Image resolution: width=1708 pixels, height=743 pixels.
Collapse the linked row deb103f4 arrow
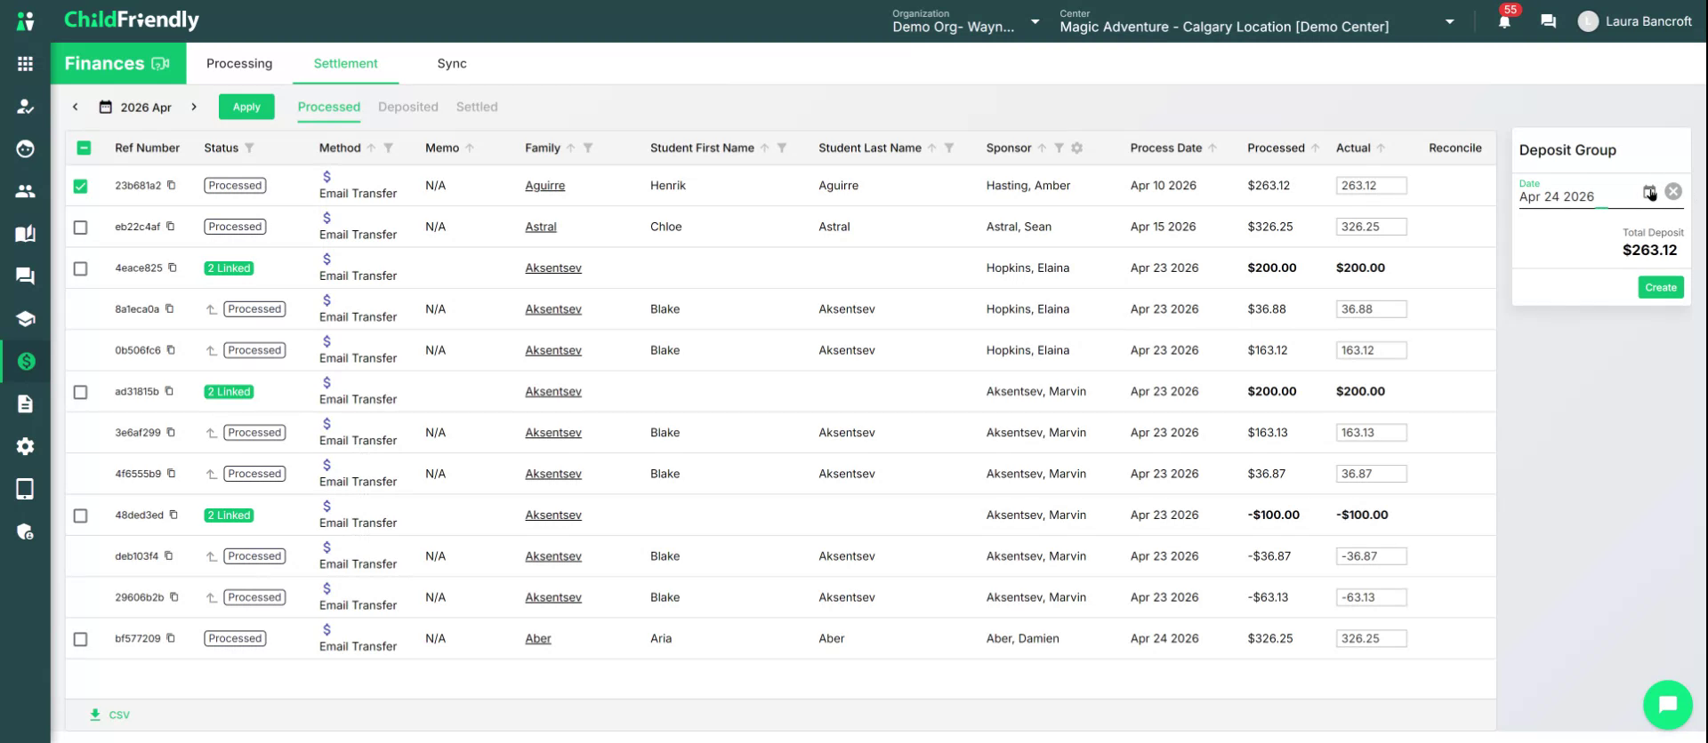point(212,557)
